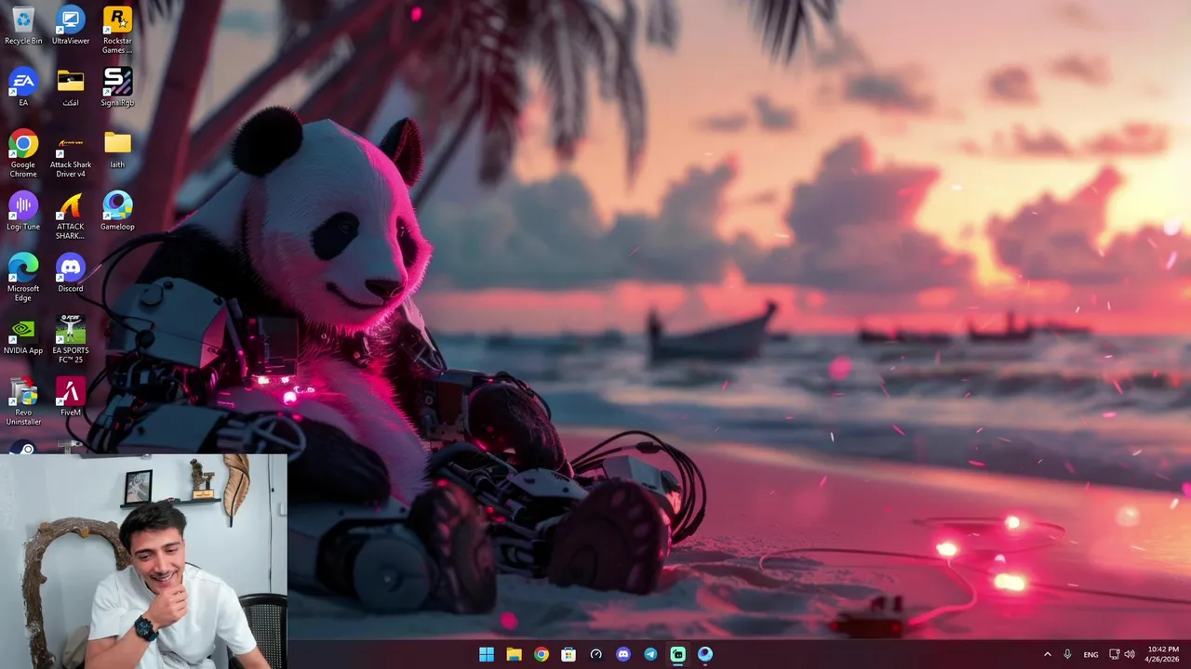Screen dimensions: 1191x669
Task: Select the Discord desktop shortcut
Action: pyautogui.click(x=71, y=273)
